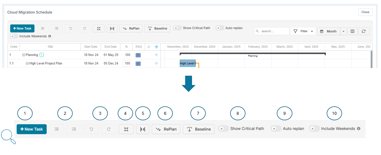Click the RAG status swatch for Planning row
381x155 pixels.
click(138, 55)
